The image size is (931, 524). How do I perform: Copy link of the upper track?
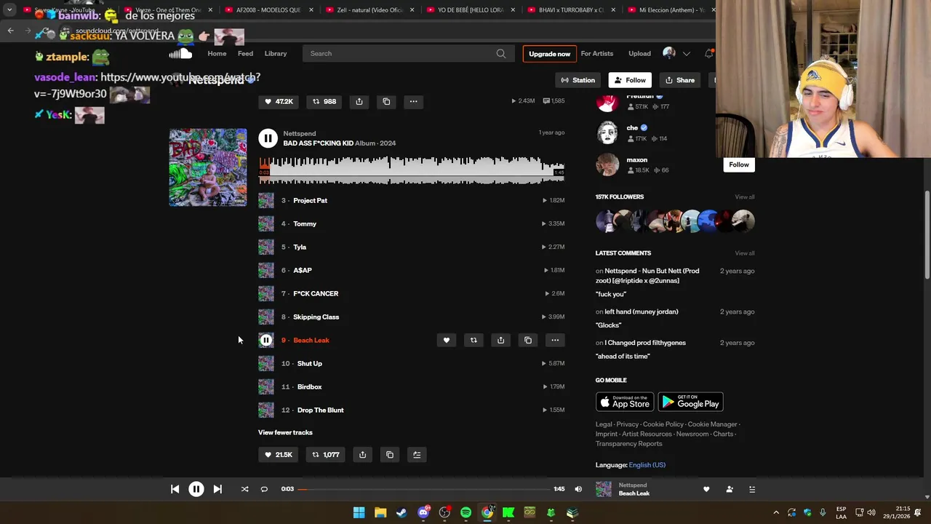(386, 101)
